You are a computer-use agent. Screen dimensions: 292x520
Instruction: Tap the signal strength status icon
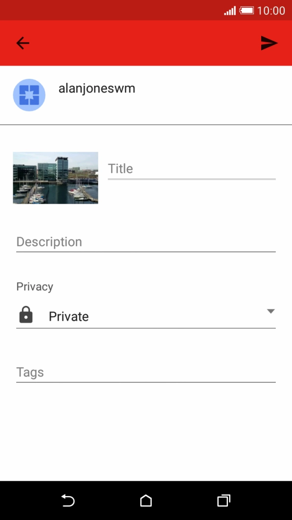pyautogui.click(x=230, y=11)
